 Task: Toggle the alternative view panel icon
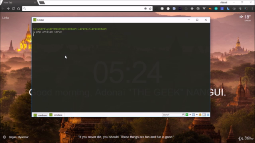(x=204, y=115)
